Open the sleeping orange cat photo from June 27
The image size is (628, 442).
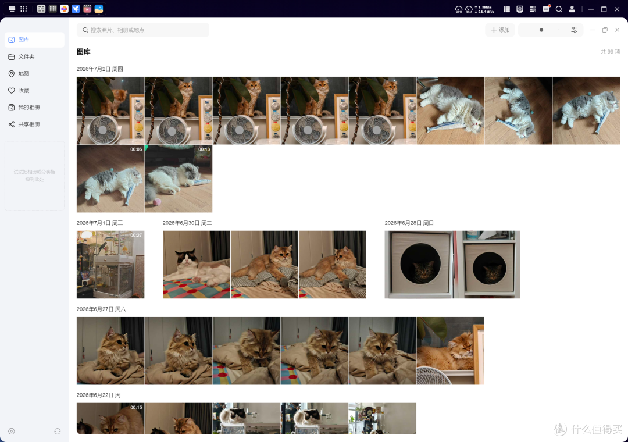coord(451,351)
